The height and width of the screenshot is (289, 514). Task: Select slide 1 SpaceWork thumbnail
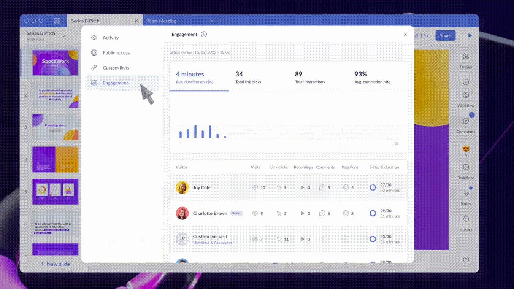(55, 62)
